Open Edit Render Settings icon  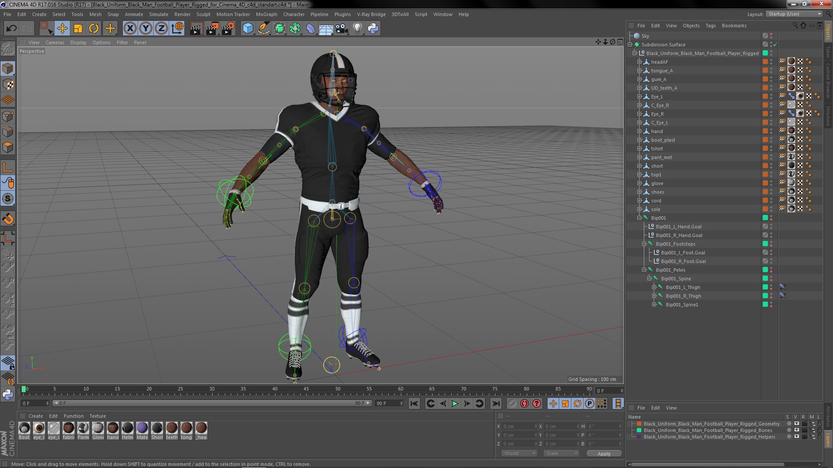coord(228,29)
